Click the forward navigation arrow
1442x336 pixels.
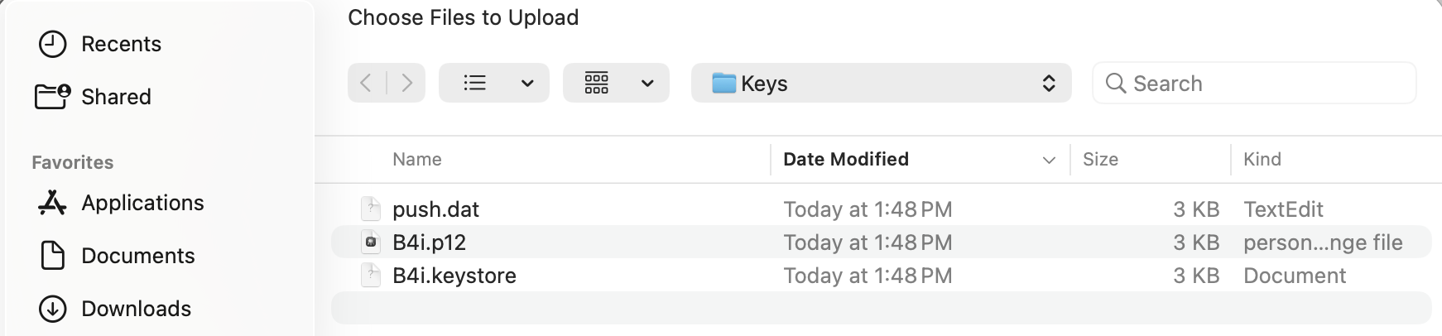tap(406, 83)
